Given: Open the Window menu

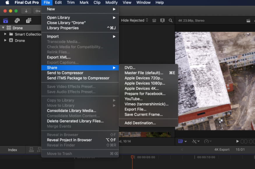Looking at the screenshot, I should pos(143,2).
